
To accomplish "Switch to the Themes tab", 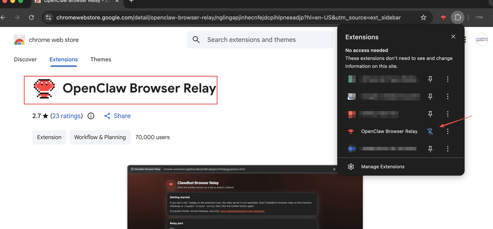I will [101, 59].
